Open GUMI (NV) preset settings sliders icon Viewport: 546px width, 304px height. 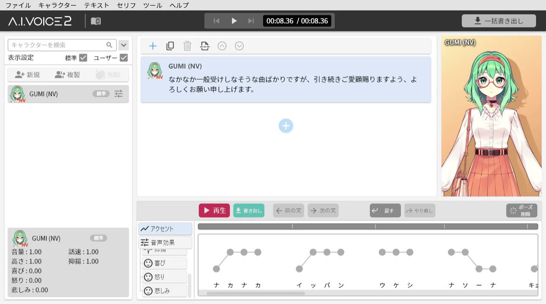click(x=119, y=94)
